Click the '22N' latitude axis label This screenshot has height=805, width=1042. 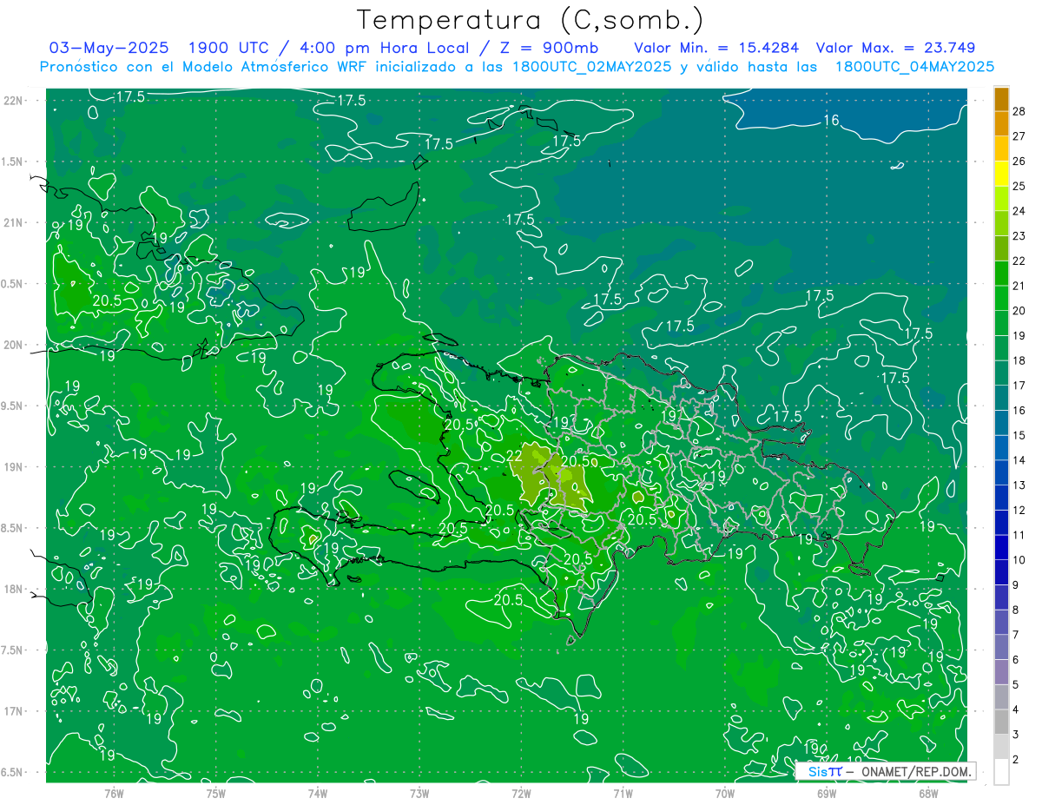pyautogui.click(x=14, y=101)
